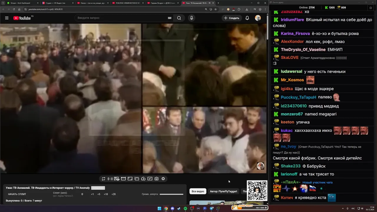This screenshot has height=212, width=377.
Task: Click the extension icon with the 233 badge
Action: (x=233, y=9)
